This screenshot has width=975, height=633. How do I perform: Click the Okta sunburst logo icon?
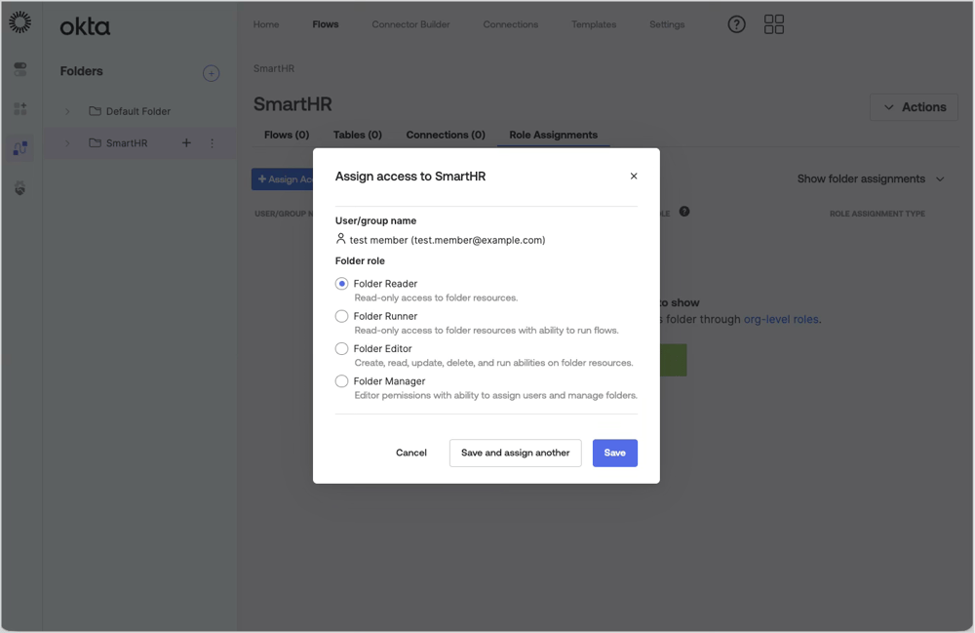click(x=19, y=22)
